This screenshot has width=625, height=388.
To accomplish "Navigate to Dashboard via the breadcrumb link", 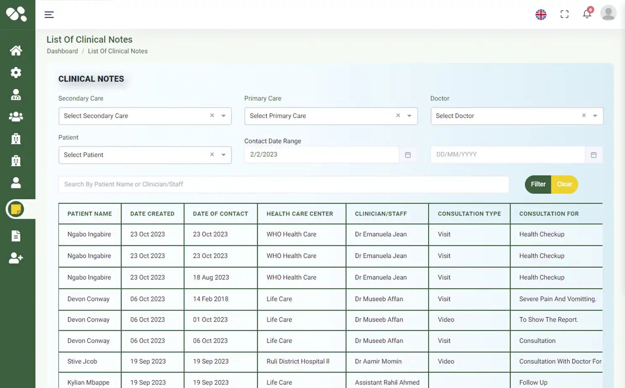I will coord(62,51).
